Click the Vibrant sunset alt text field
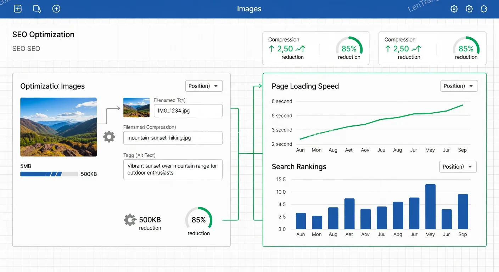This screenshot has height=272, width=499. tap(173, 169)
